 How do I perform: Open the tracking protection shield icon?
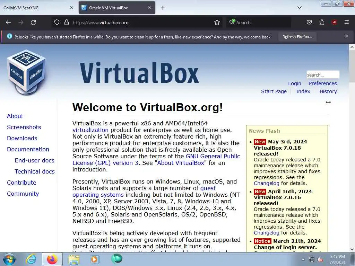[x=57, y=23]
